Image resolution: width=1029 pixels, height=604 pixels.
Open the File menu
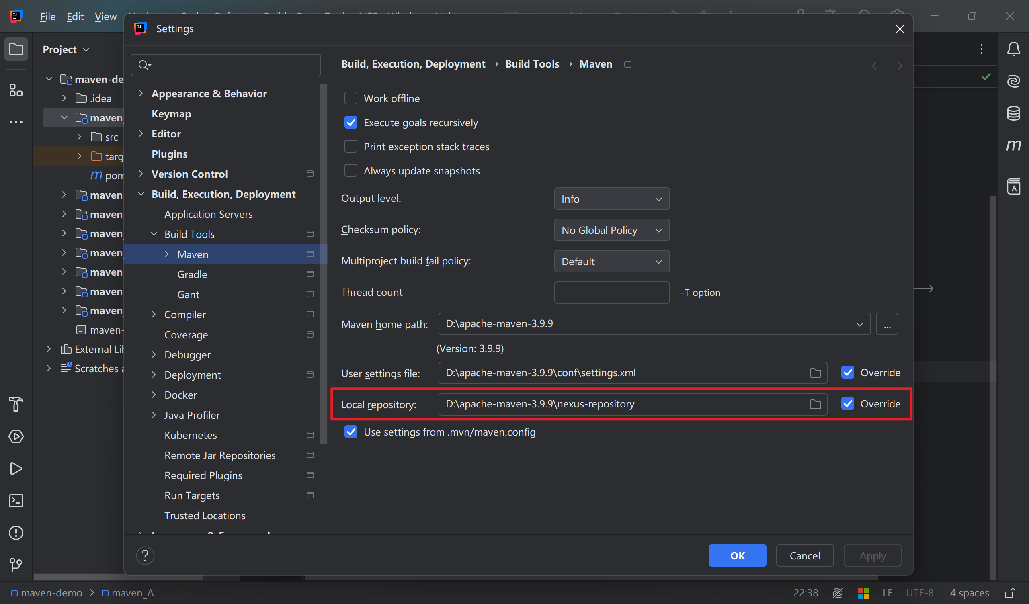click(x=48, y=16)
